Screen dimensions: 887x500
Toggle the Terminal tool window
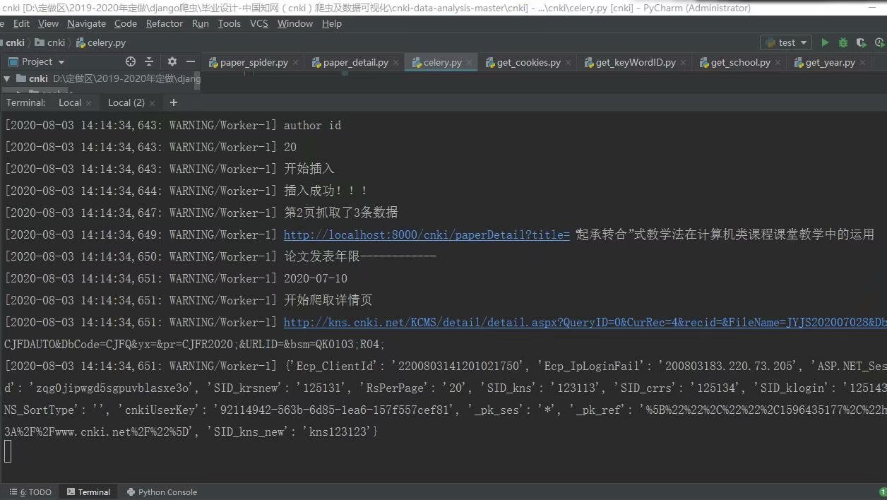88,492
